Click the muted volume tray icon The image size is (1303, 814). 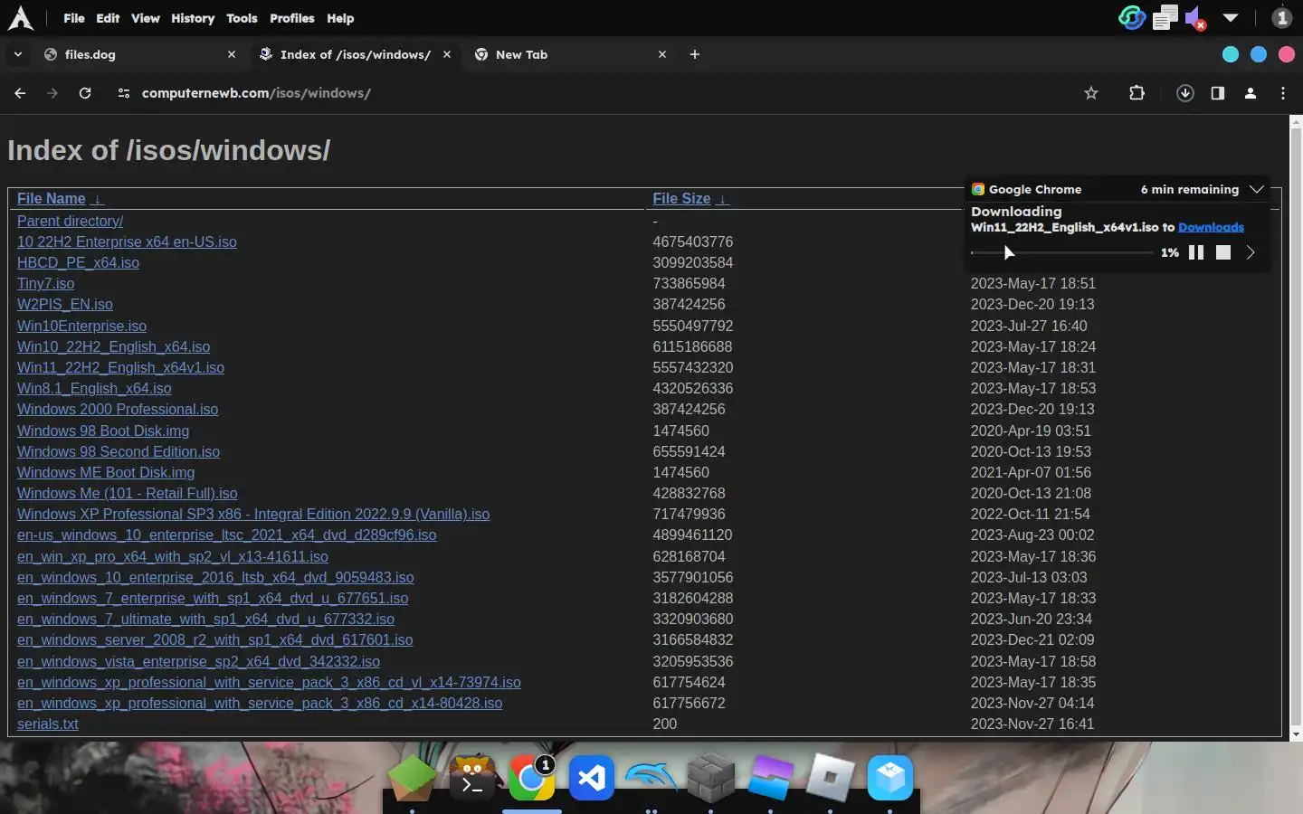coord(1195,18)
